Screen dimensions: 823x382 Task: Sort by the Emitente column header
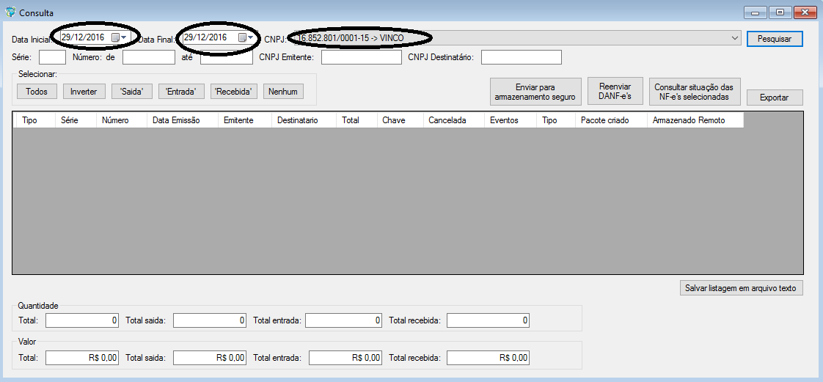pos(244,120)
